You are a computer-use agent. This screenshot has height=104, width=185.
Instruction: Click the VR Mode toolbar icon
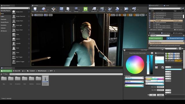(110, 10)
